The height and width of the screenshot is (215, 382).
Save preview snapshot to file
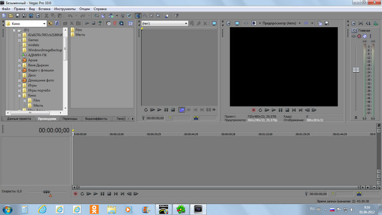(x=327, y=23)
